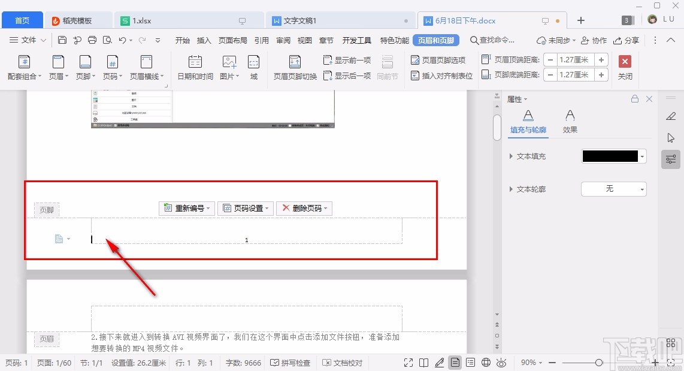
Task: Click the 页眉横线 header line icon
Action: pyautogui.click(x=146, y=66)
